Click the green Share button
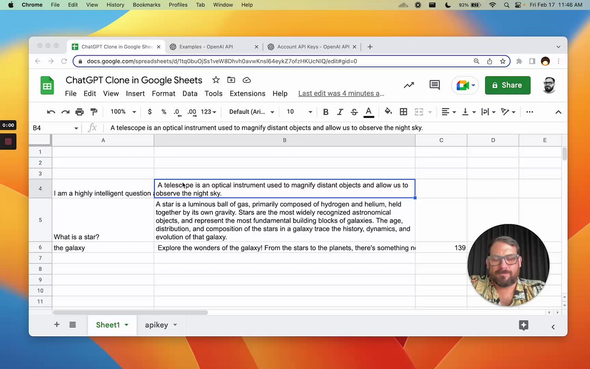The height and width of the screenshot is (369, 590). pos(507,85)
